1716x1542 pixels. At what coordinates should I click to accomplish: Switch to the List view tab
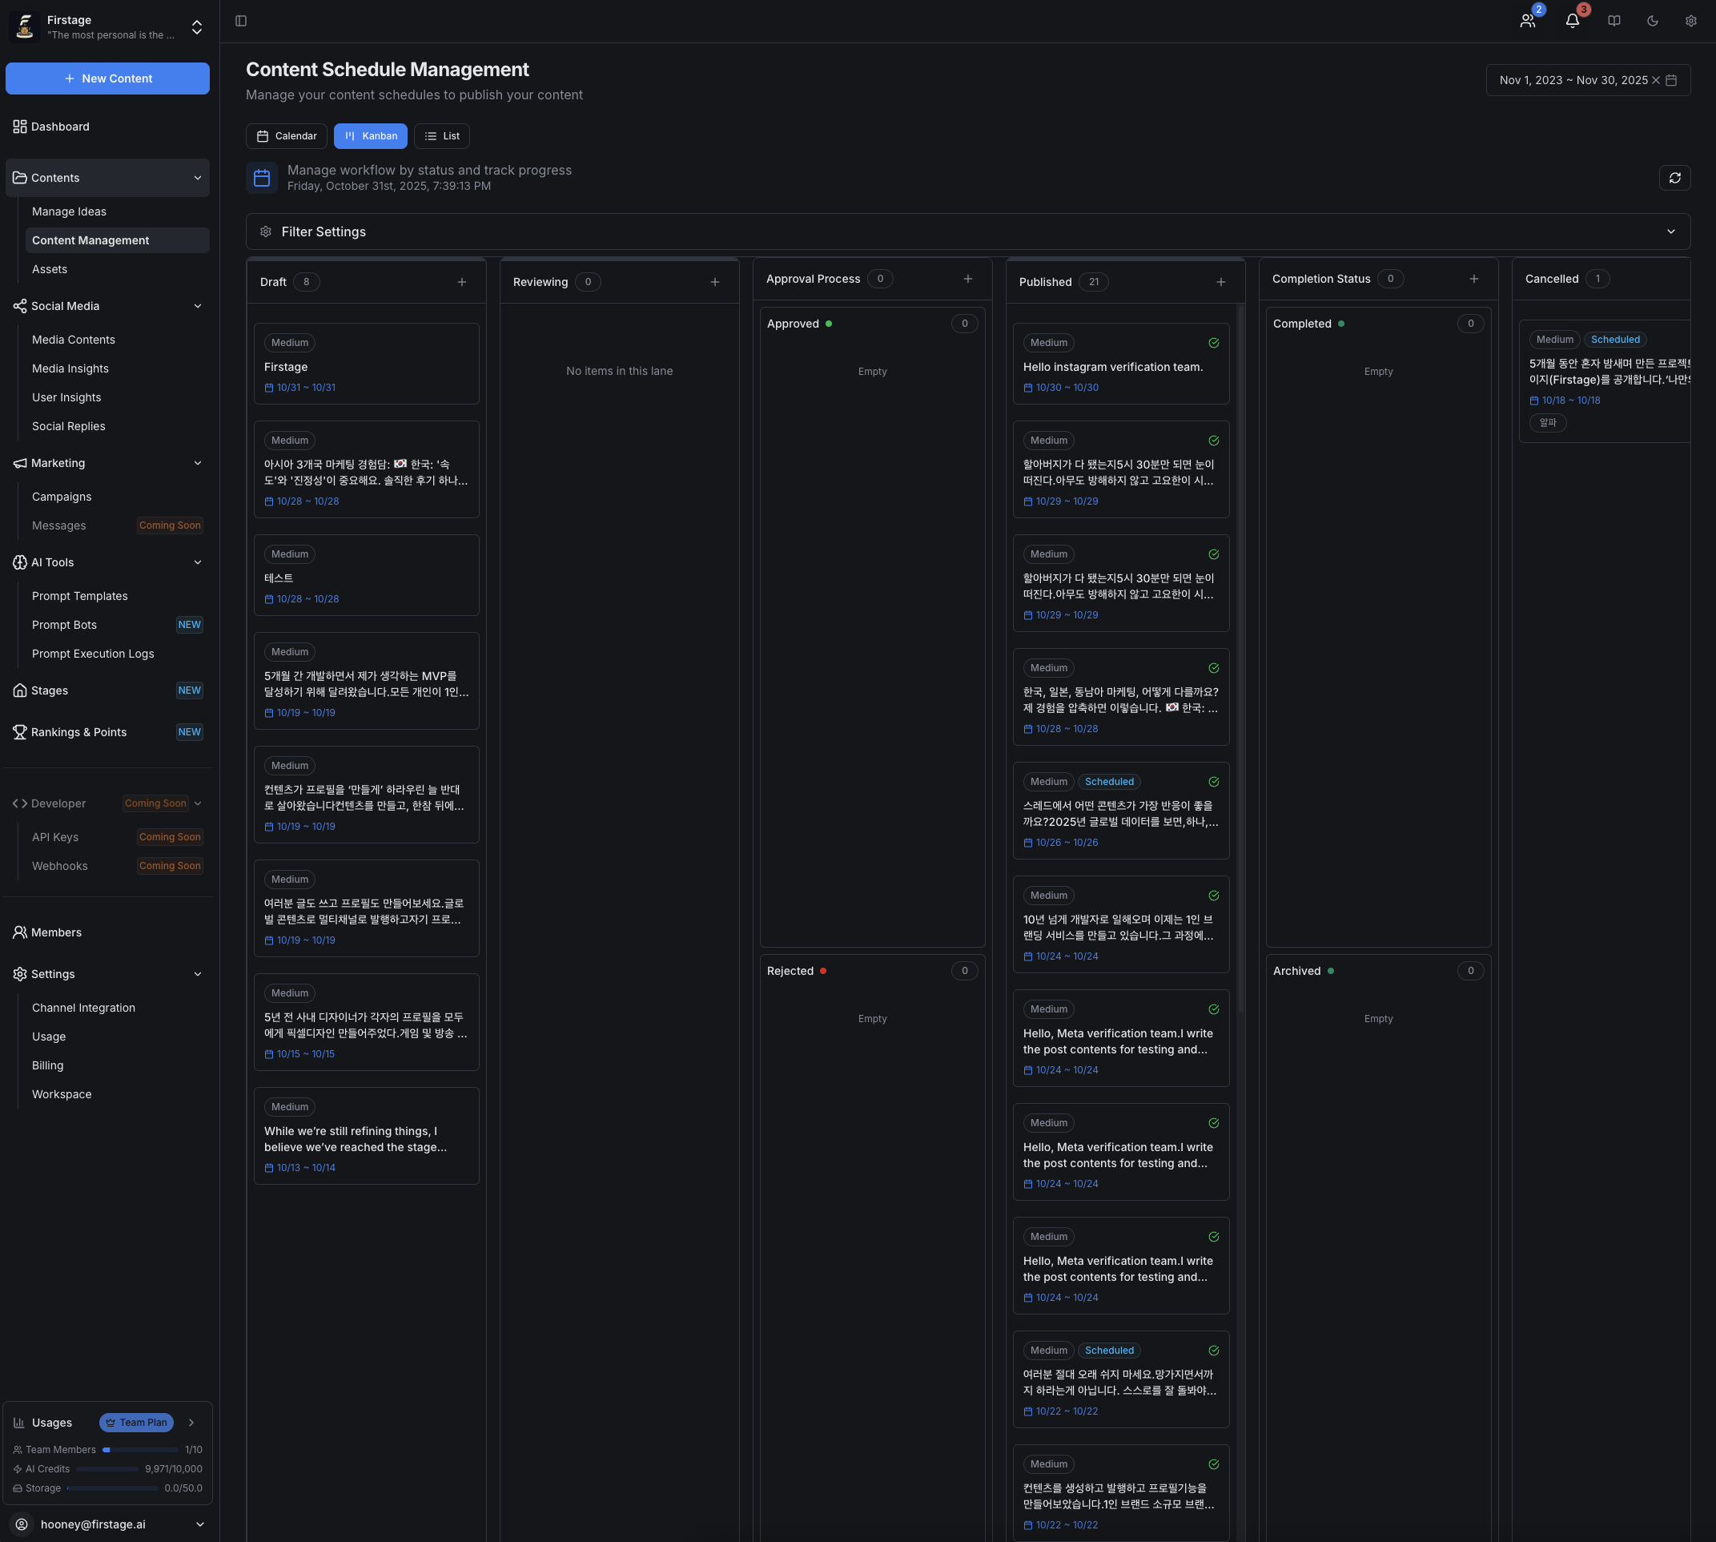(x=441, y=135)
